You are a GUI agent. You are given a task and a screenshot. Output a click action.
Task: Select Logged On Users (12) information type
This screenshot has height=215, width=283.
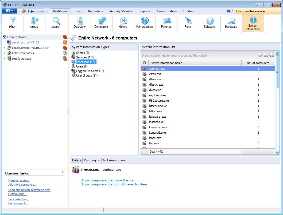click(90, 71)
